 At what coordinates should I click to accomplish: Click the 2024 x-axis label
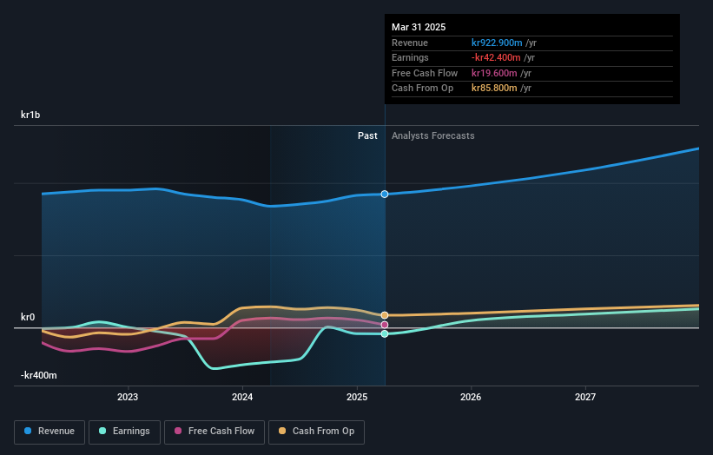[x=242, y=398]
